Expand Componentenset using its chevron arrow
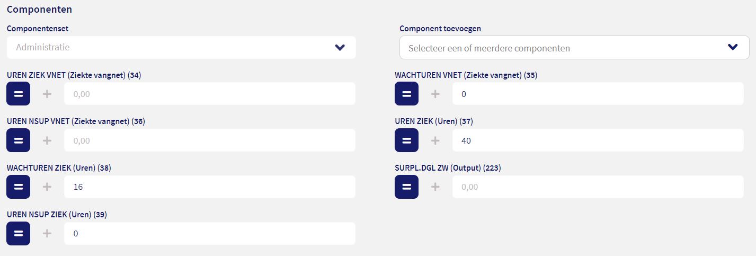Screen dimensions: 756x256 pos(340,48)
